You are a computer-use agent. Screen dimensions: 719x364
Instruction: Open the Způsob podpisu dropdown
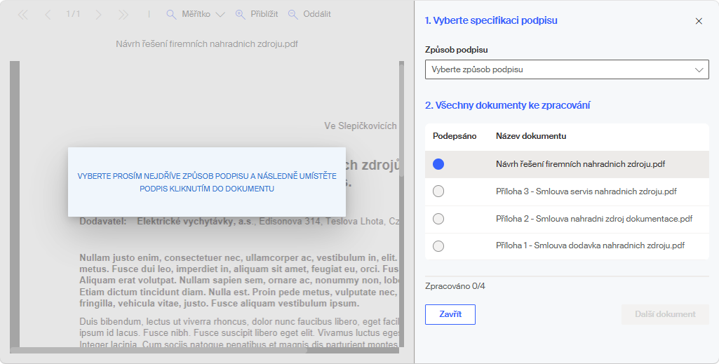coord(567,69)
